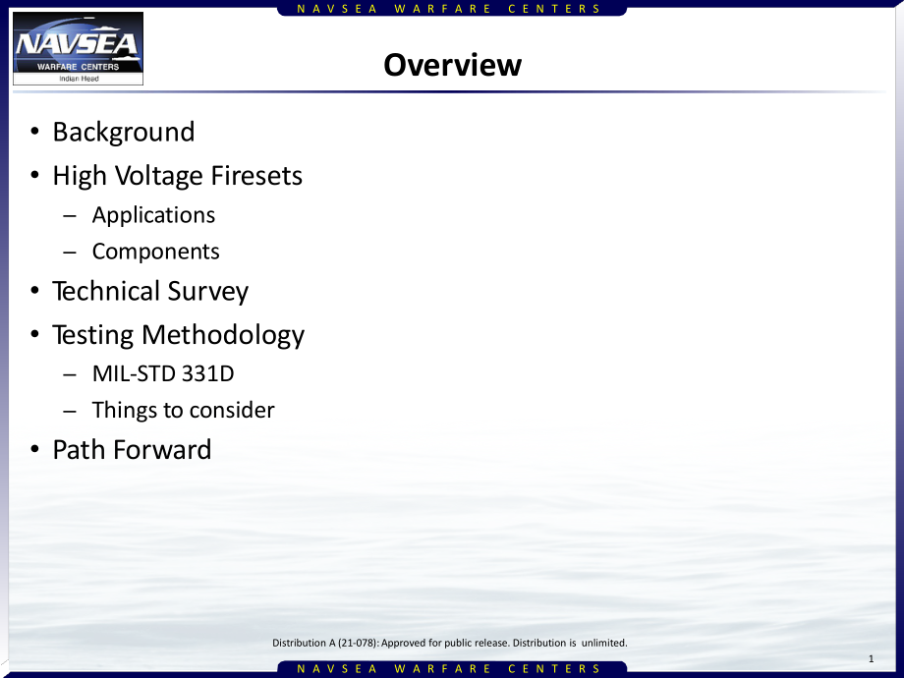Select the "Applications" sub-bullet
Screen dimensions: 904x678
click(153, 215)
